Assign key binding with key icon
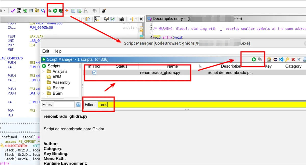This screenshot has height=165, width=306. [x=287, y=59]
